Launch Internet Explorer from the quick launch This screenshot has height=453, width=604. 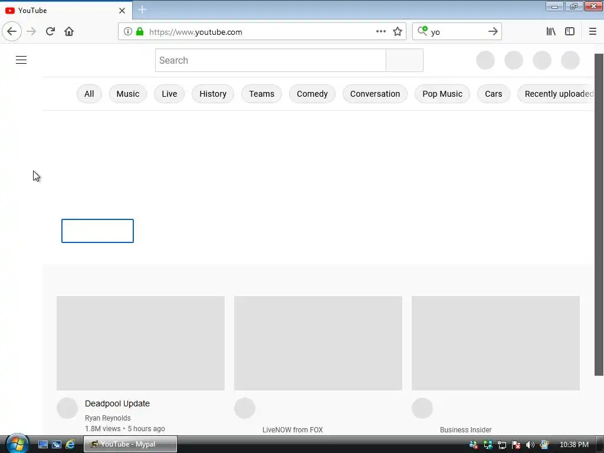70,444
